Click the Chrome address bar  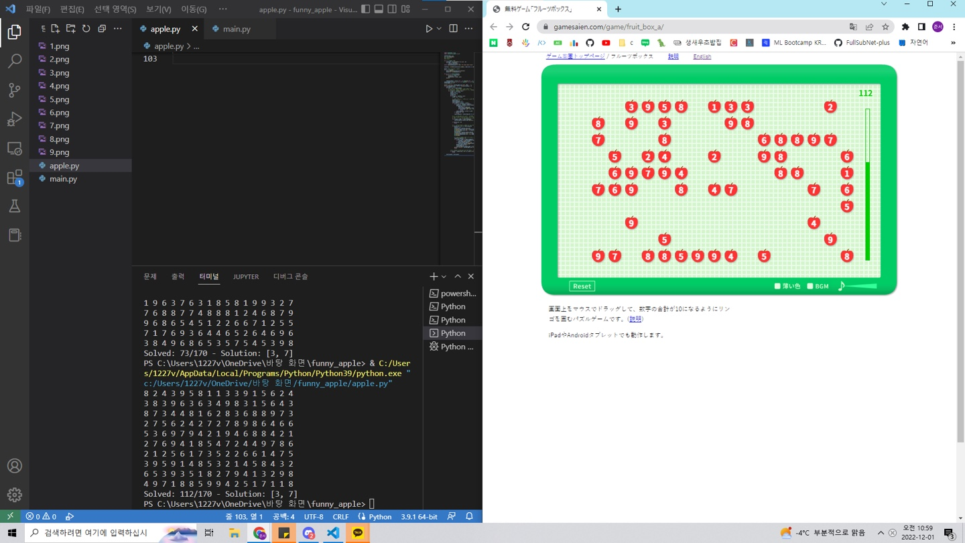[690, 27]
